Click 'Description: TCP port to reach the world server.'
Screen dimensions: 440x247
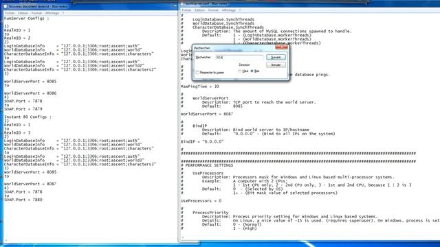point(259,102)
